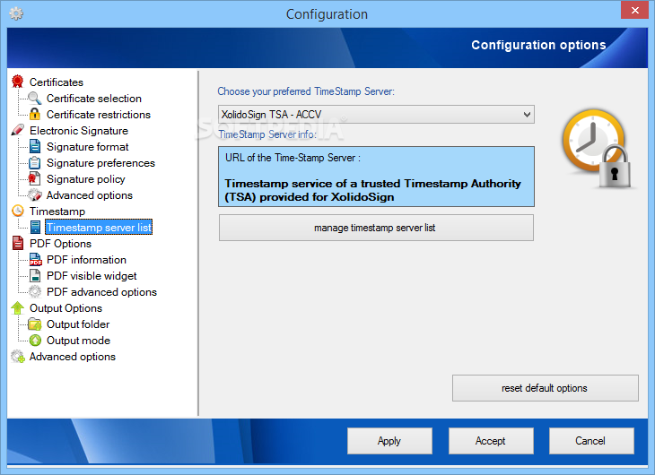The width and height of the screenshot is (655, 475).
Task: Click the gear icon in the title bar
Action: click(16, 13)
